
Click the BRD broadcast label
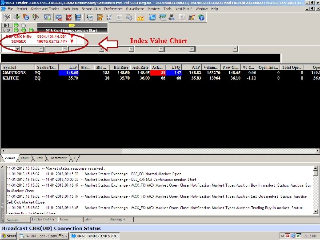[7, 30]
